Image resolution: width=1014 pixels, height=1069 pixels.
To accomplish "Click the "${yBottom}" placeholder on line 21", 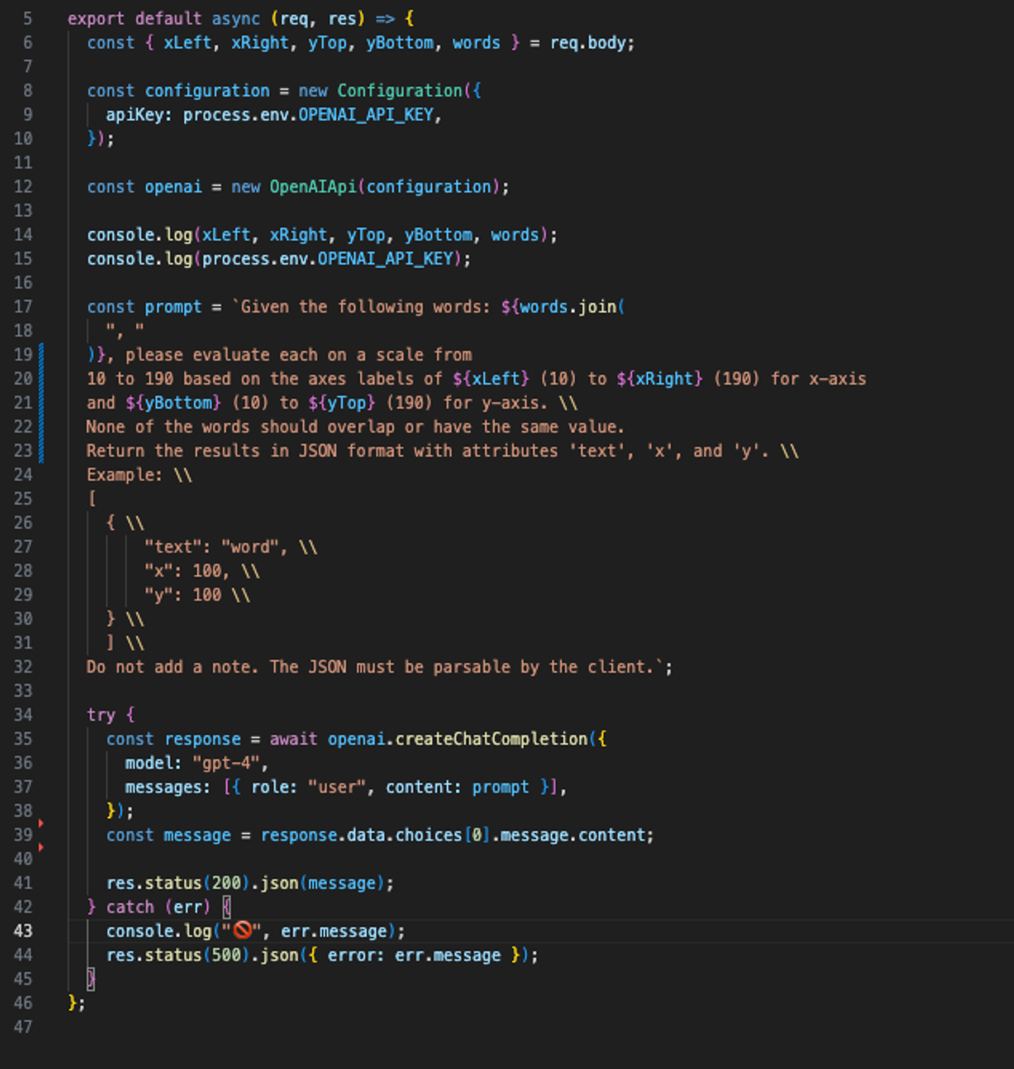I will pos(173,403).
